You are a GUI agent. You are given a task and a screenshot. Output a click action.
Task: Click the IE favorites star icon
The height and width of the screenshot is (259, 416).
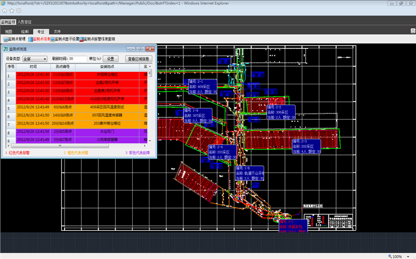[12, 11]
